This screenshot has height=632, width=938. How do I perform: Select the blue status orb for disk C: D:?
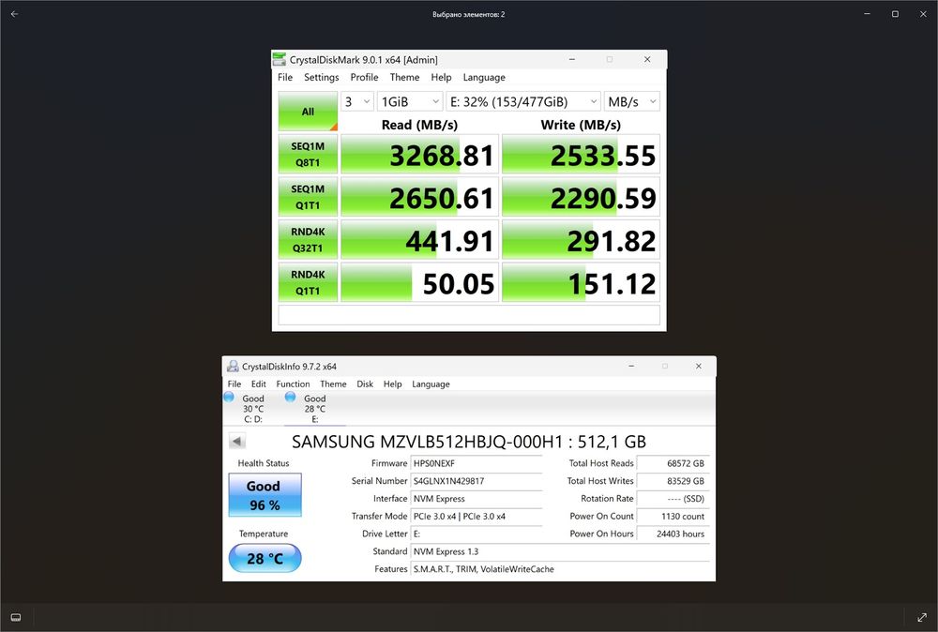pos(229,397)
